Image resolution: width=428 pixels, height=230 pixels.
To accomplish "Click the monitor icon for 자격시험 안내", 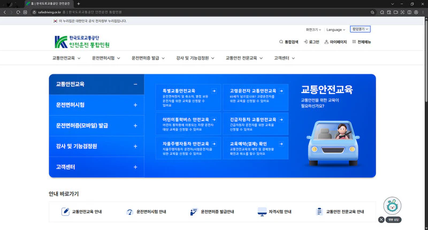I will click(x=262, y=212).
